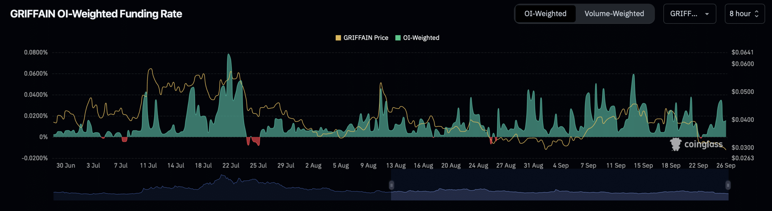
Task: Click the 13 Aug date label
Action: [x=396, y=166]
